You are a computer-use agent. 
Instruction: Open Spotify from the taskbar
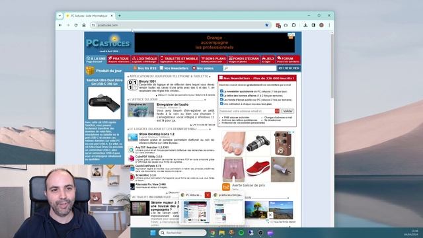coord(241,233)
